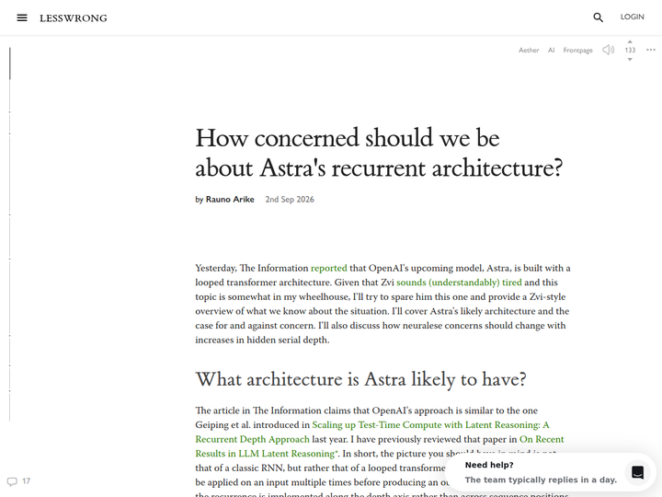Click 'What architecture is Astra likely to have?' heading
Image resolution: width=662 pixels, height=497 pixels.
click(360, 379)
